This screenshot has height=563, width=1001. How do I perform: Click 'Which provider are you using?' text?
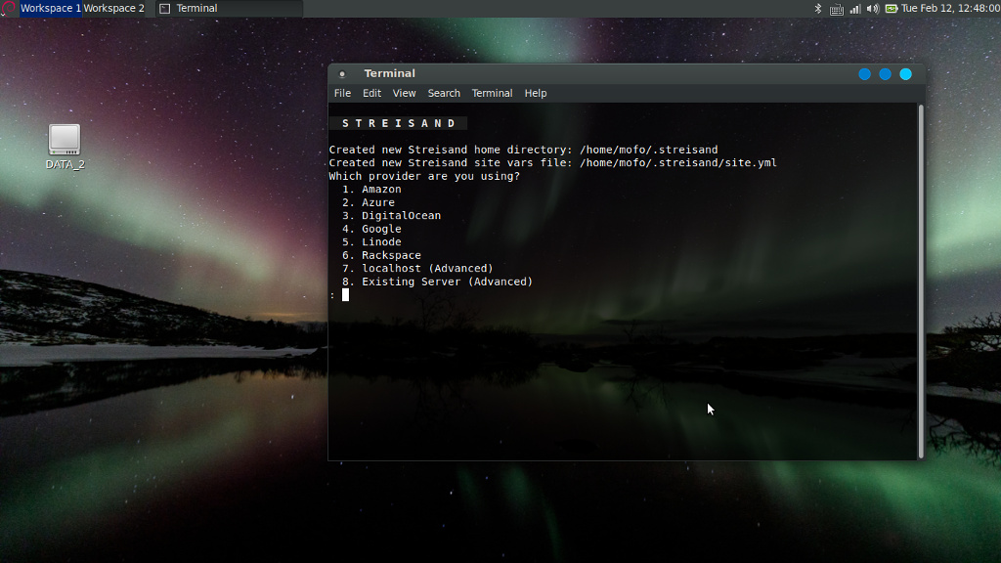(x=424, y=176)
